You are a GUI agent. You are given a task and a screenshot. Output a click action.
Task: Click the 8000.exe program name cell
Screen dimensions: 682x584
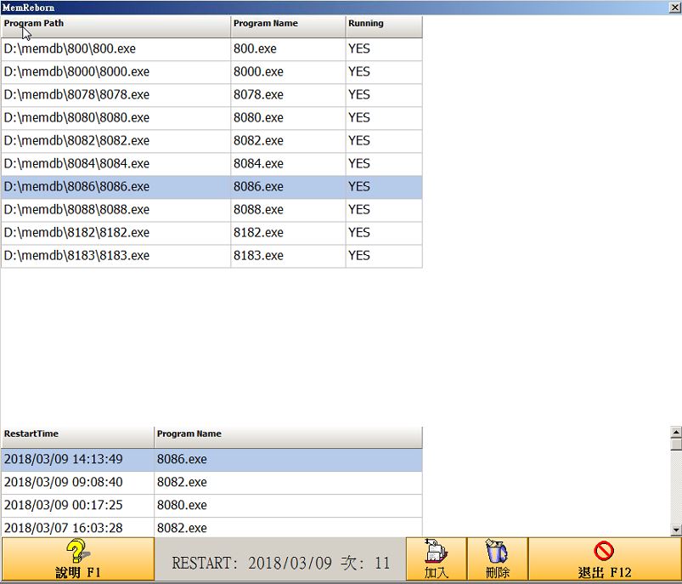(288, 72)
